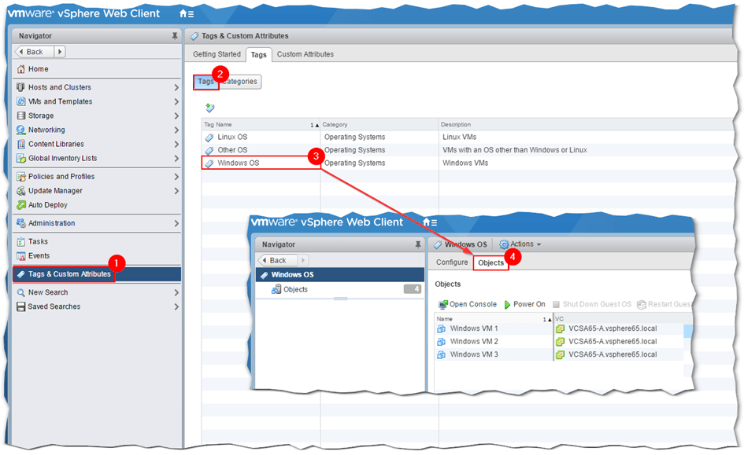Image resolution: width=744 pixels, height=455 pixels.
Task: Click the Storage icon
Action: tap(21, 116)
